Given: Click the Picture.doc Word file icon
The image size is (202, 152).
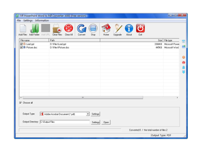Looking at the screenshot, I should point(24,47).
